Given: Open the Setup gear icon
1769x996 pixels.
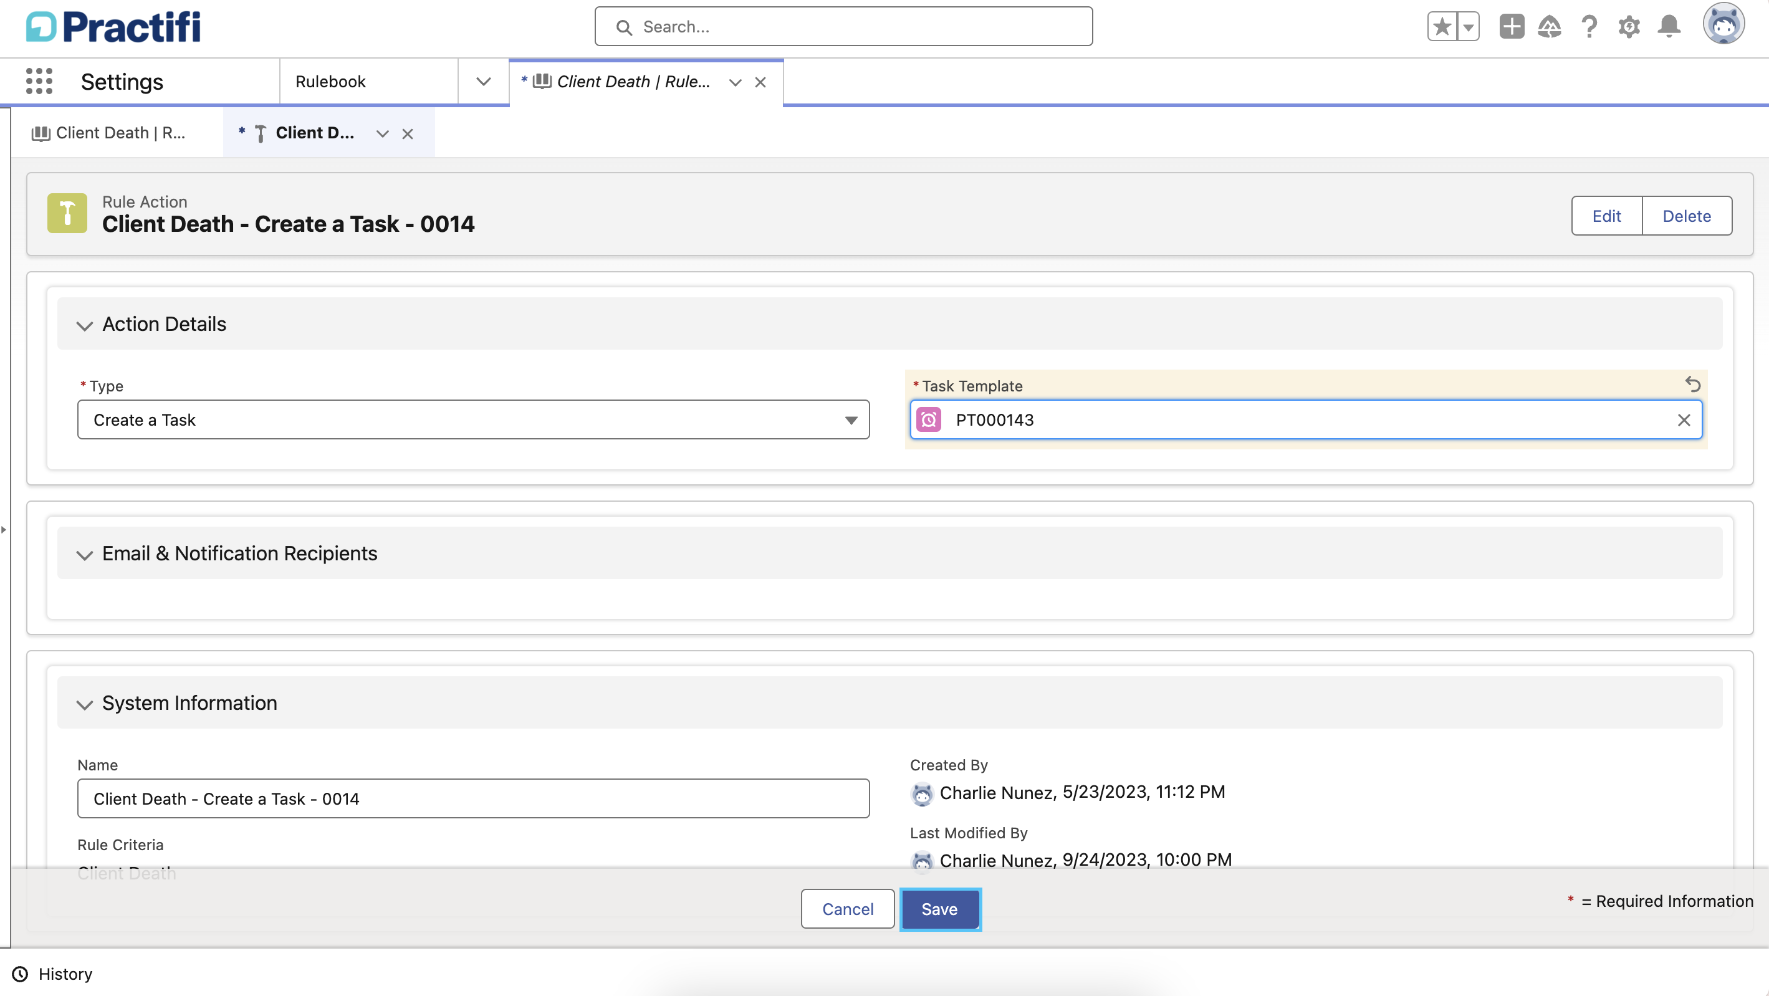Looking at the screenshot, I should tap(1629, 27).
